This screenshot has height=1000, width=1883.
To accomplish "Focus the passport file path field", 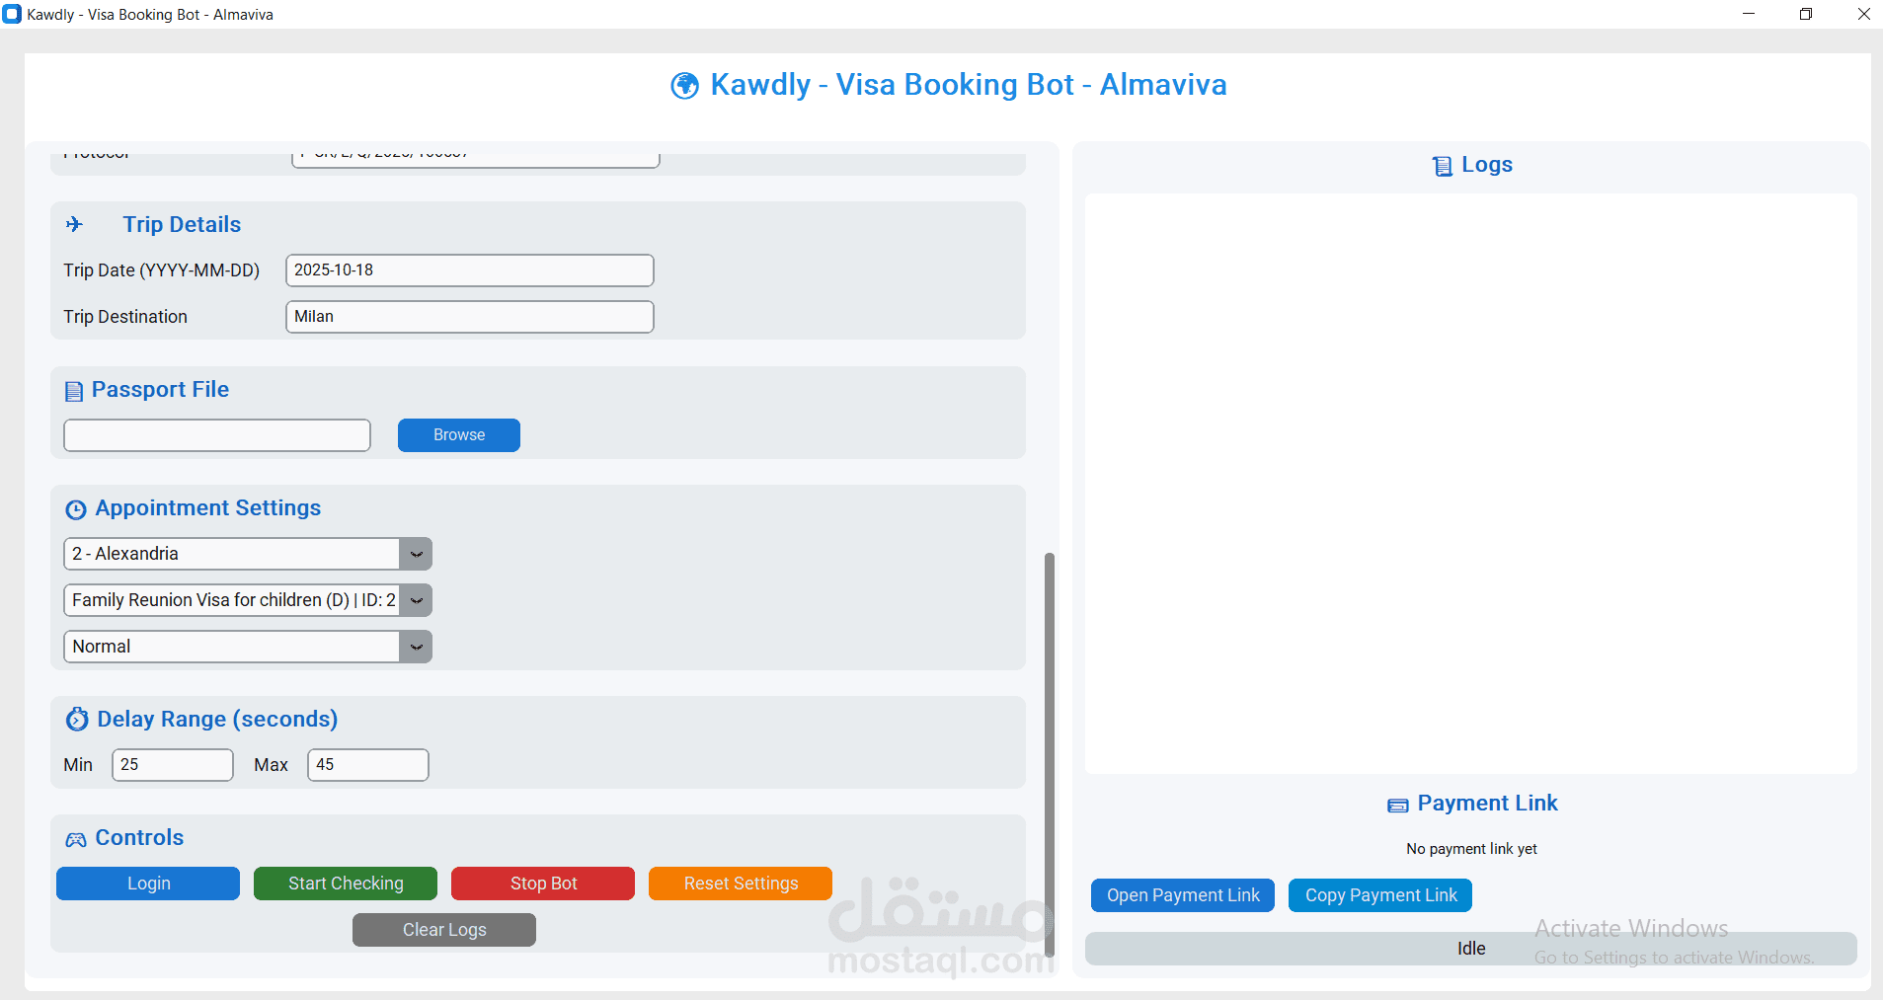I will [217, 435].
